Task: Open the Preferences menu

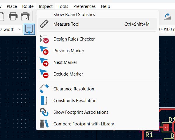Action: tap(84, 6)
